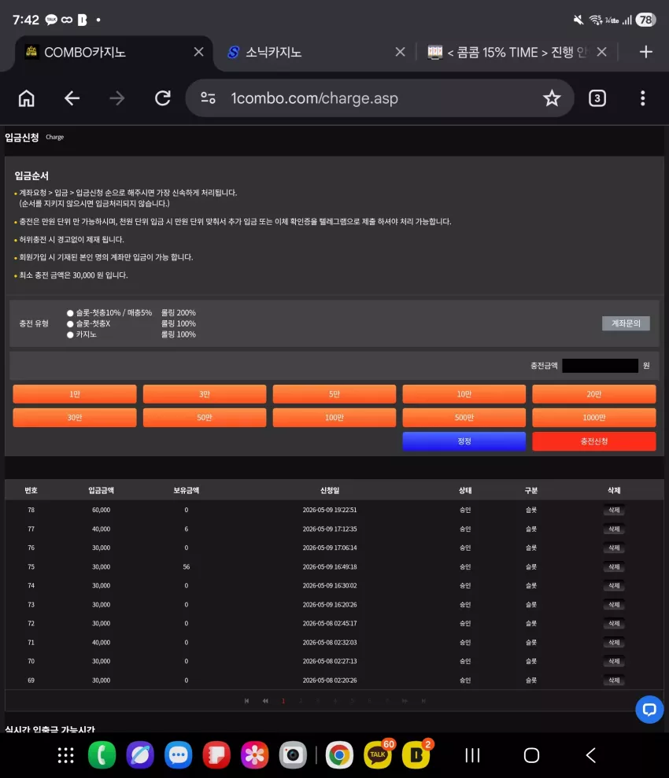This screenshot has height=778, width=669.
Task: Launch the green Phone app
Action: click(102, 755)
